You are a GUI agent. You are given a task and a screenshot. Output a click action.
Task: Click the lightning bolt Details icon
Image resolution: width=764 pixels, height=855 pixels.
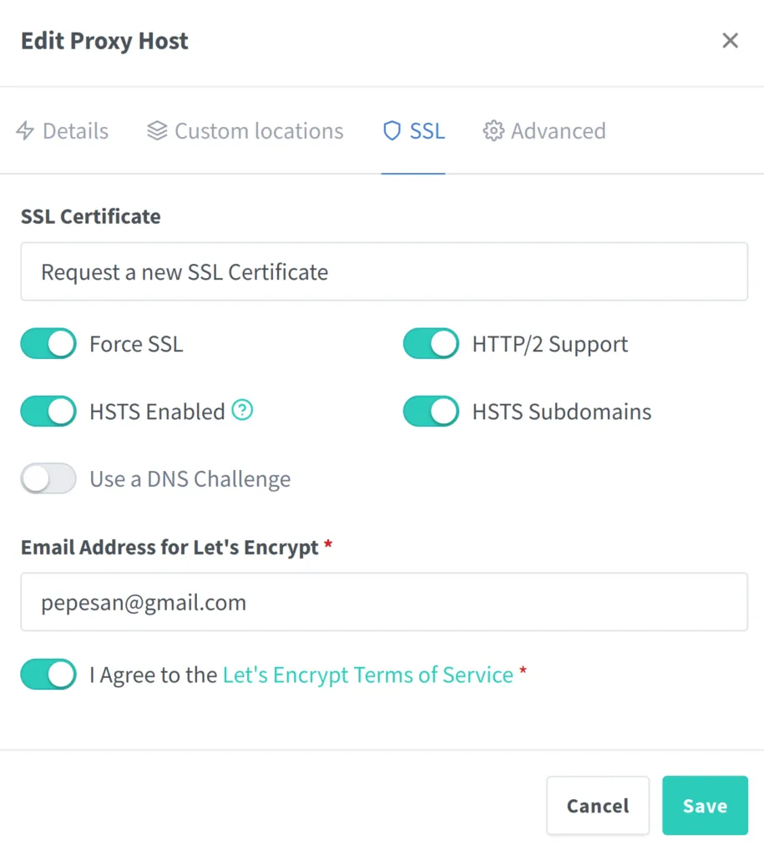click(x=26, y=131)
